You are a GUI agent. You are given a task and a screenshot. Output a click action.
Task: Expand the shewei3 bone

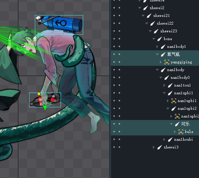click(154, 147)
